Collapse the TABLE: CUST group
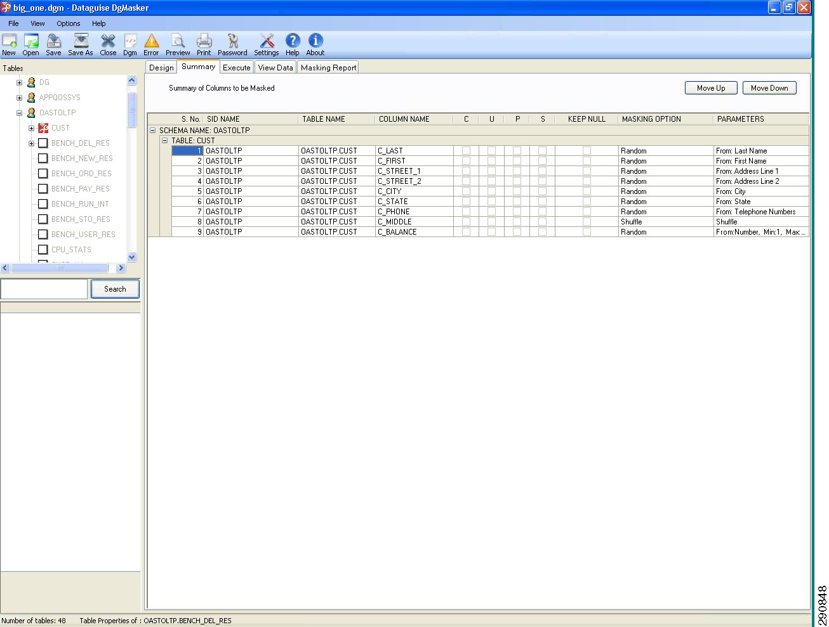The width and height of the screenshot is (829, 627). (164, 140)
